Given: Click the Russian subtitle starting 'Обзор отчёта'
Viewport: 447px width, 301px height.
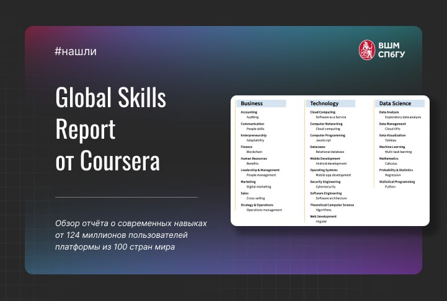Looking at the screenshot, I should tap(131, 235).
